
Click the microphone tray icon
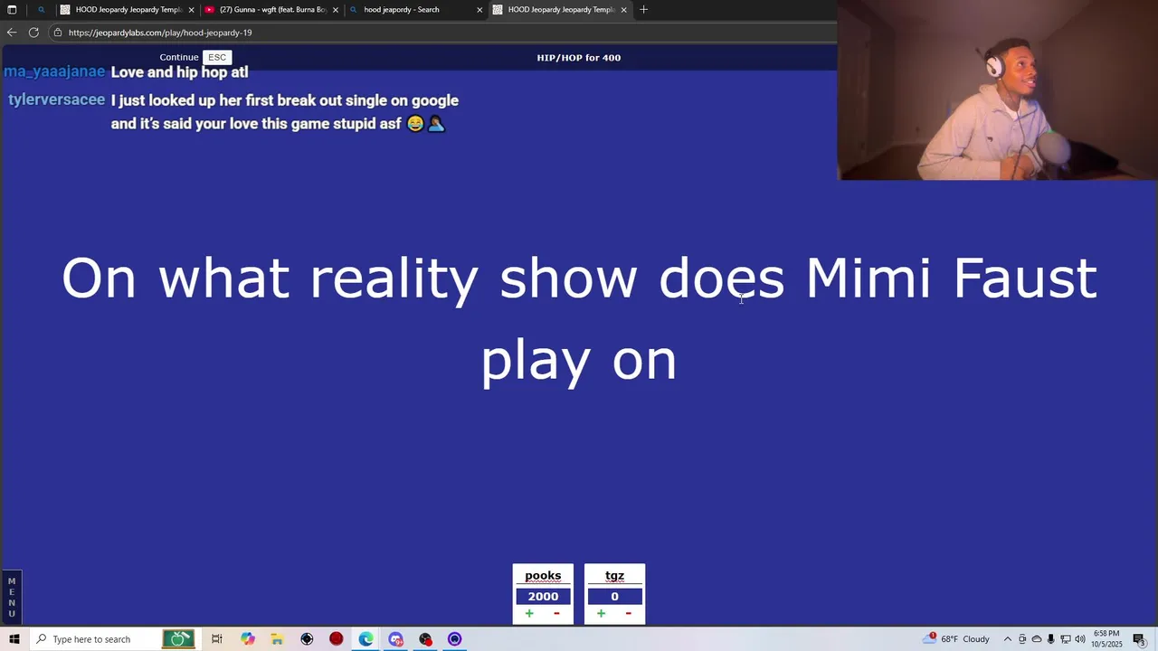[x=1050, y=639]
